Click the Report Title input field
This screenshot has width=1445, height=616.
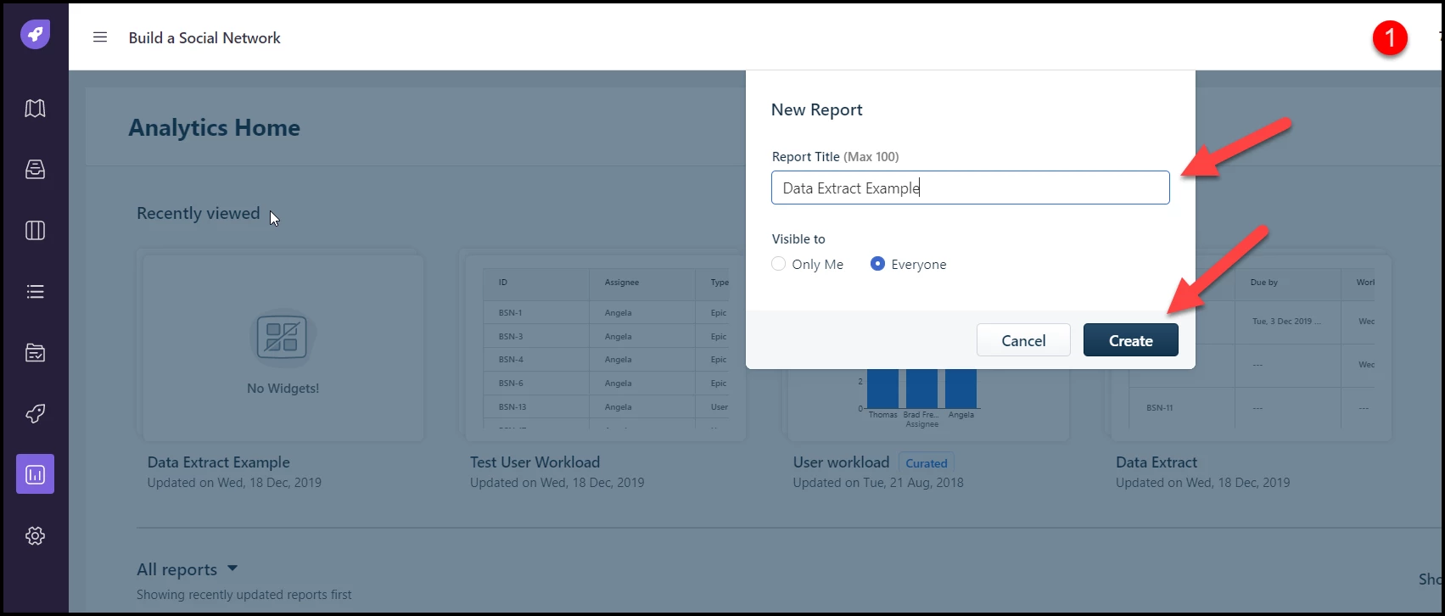(x=970, y=188)
